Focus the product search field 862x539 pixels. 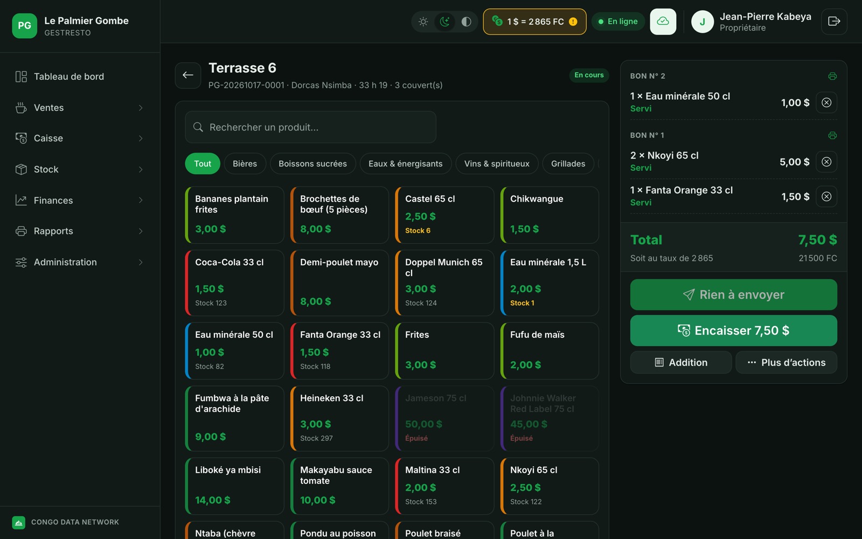coord(311,127)
